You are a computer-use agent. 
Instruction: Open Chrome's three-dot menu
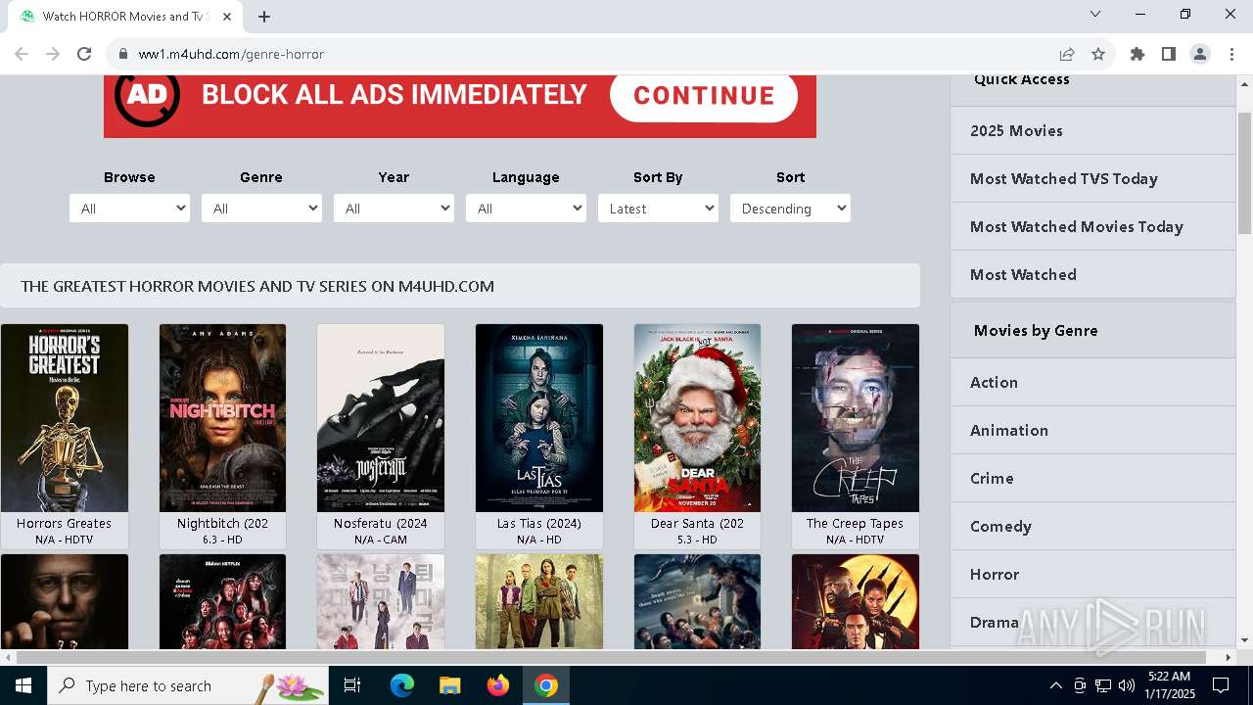pos(1231,54)
